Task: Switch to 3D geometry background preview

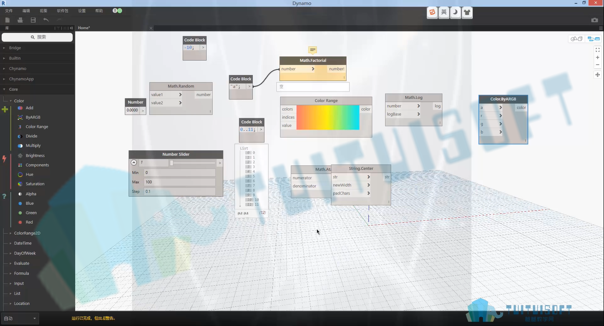Action: click(577, 39)
